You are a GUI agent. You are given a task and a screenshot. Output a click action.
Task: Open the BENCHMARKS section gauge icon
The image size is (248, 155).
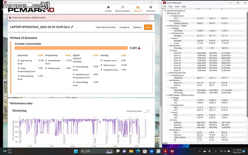[x=123, y=7]
